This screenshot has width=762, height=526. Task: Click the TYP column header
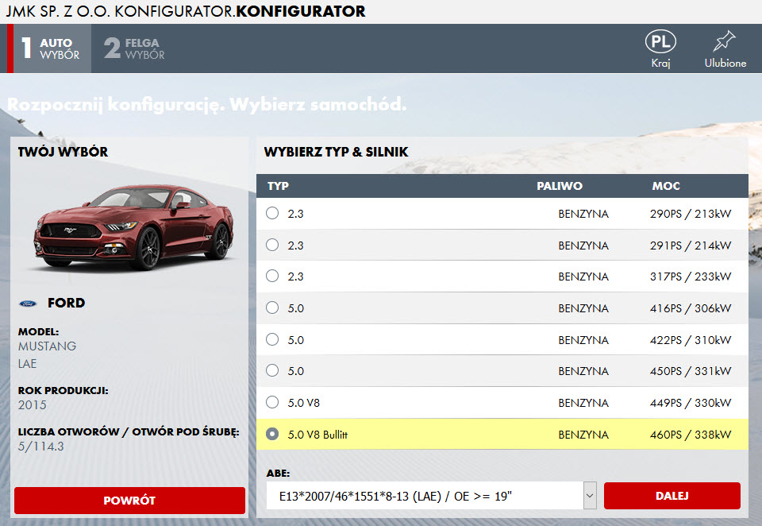[278, 186]
